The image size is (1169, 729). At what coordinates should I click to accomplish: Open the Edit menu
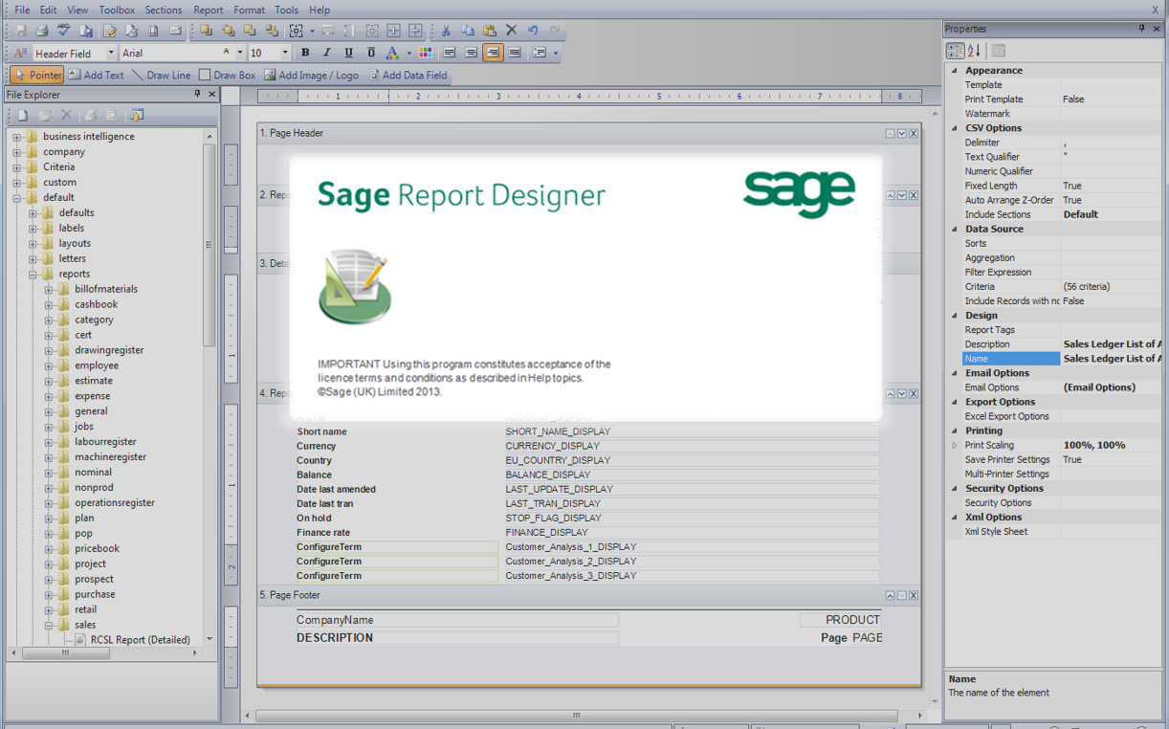(x=48, y=10)
